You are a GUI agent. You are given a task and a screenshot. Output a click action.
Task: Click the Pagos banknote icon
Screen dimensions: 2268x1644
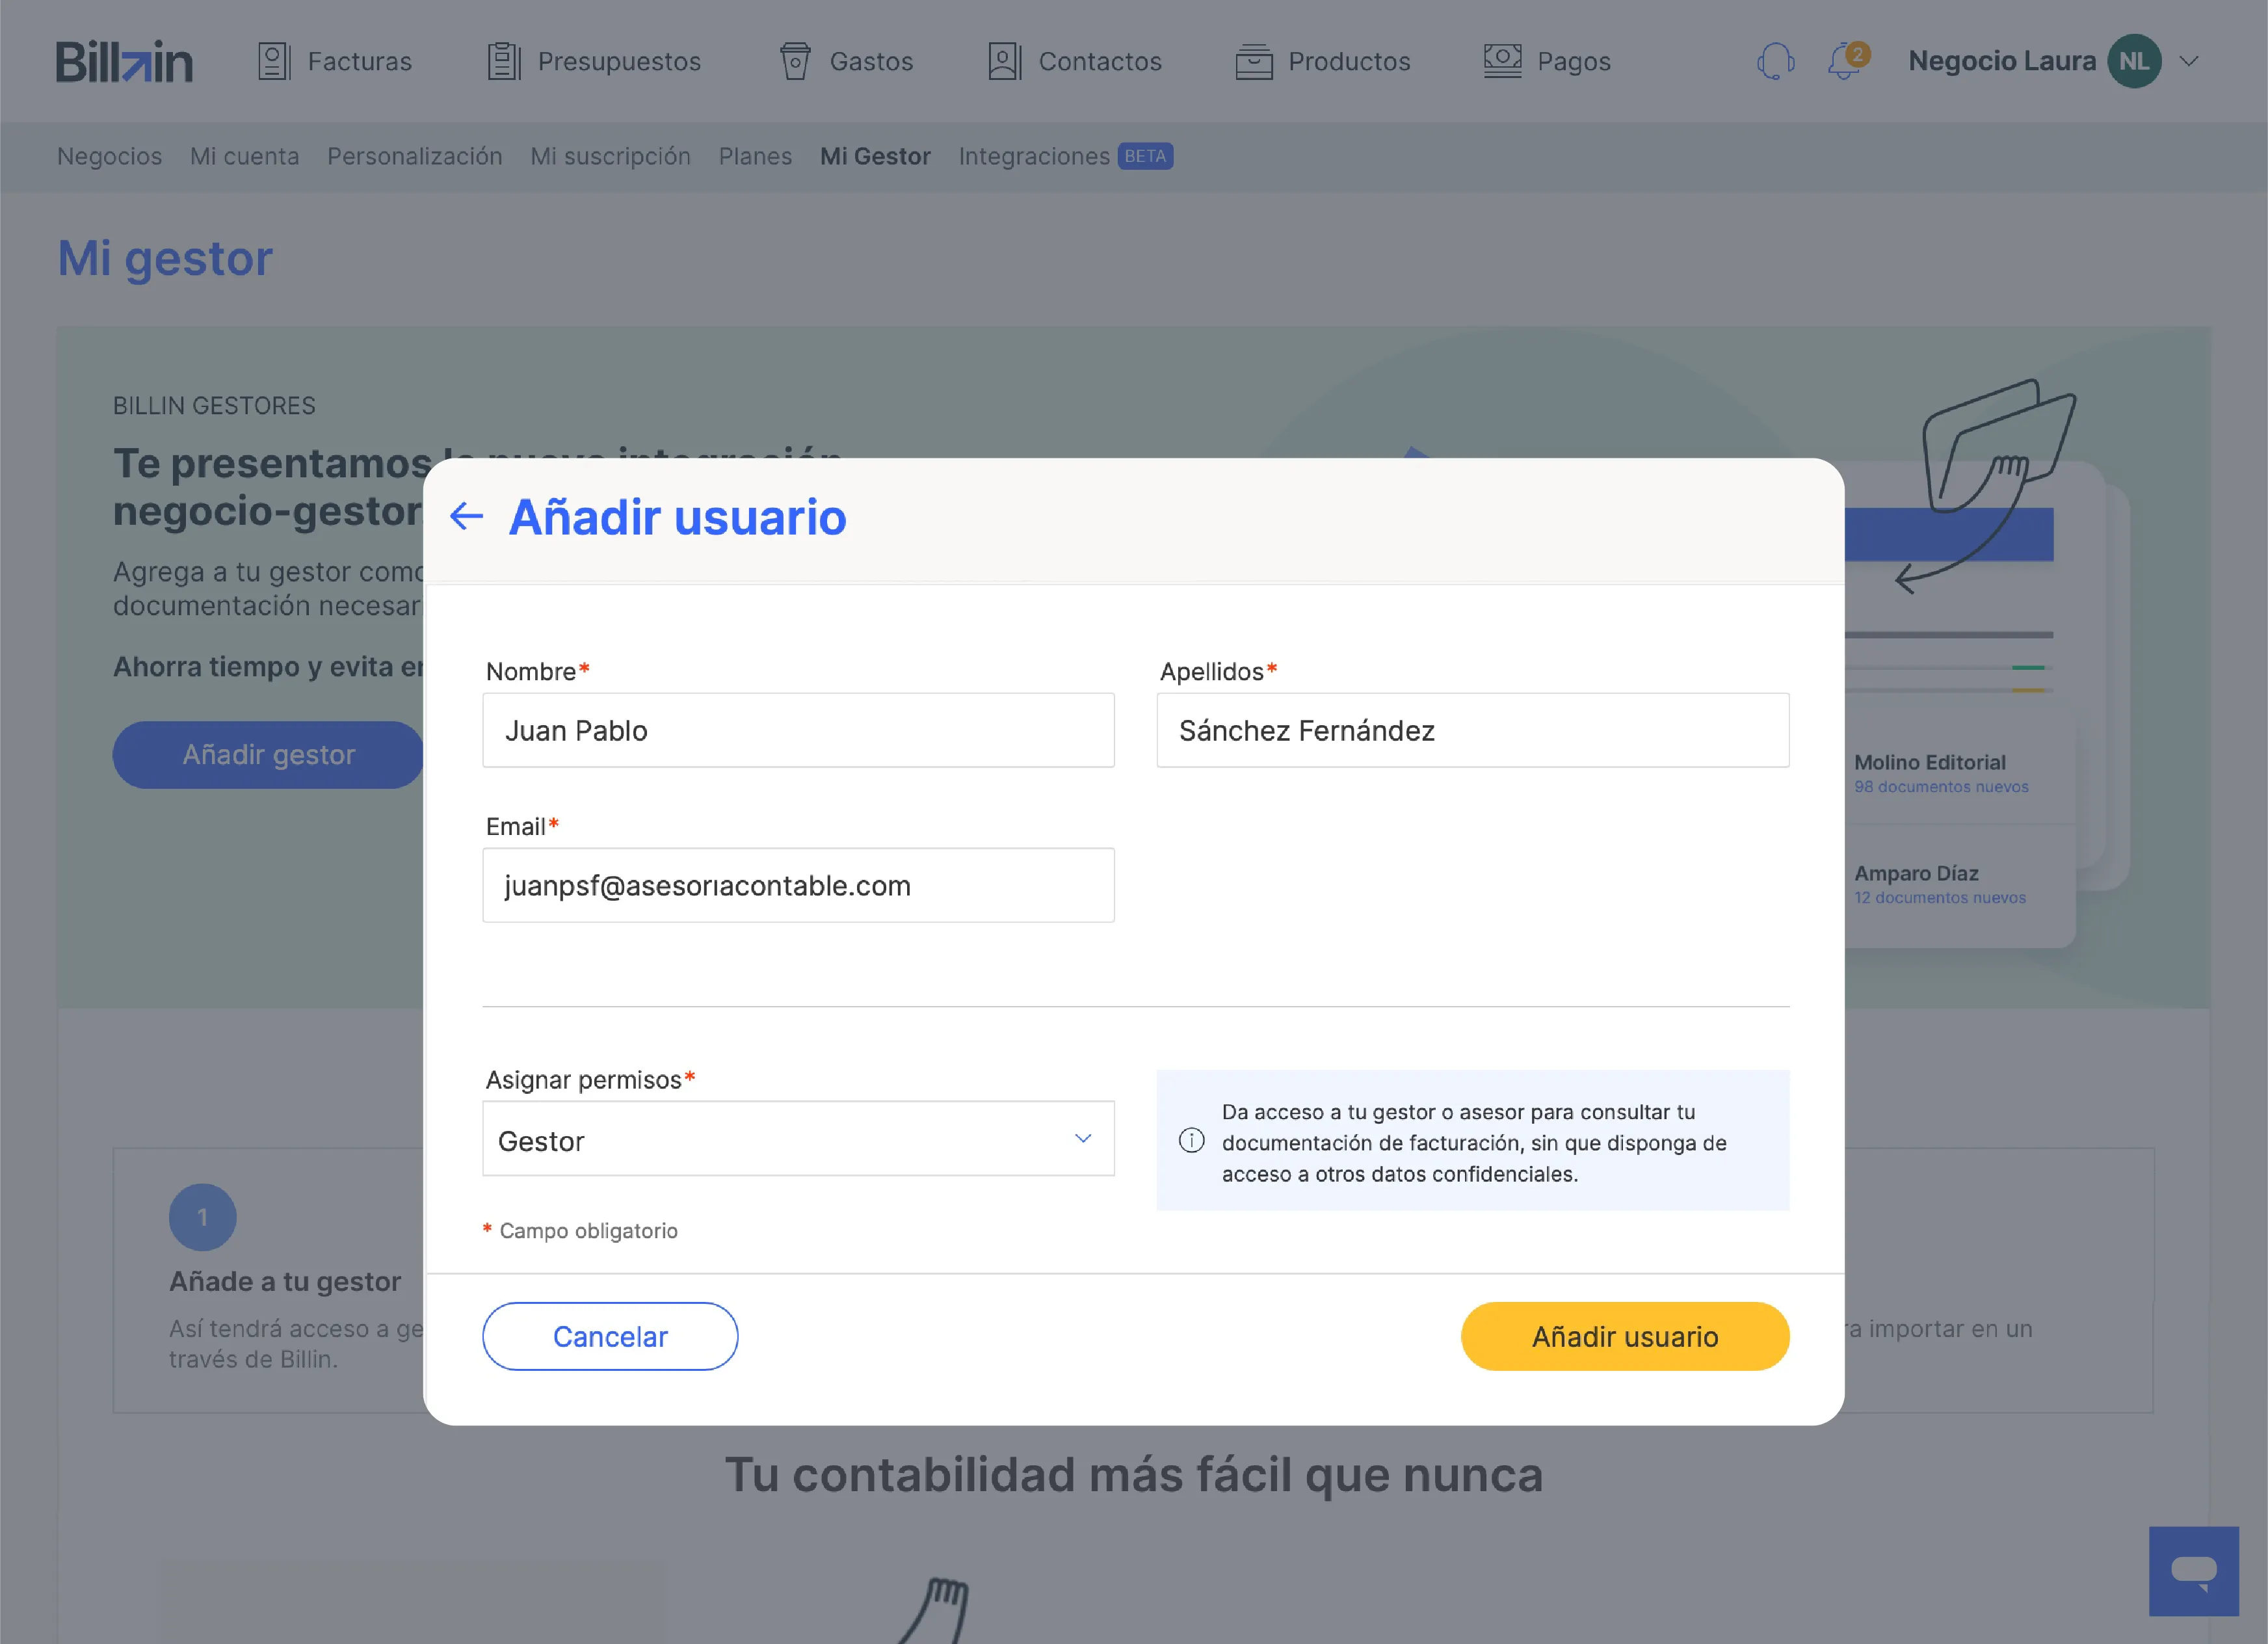pos(1502,61)
